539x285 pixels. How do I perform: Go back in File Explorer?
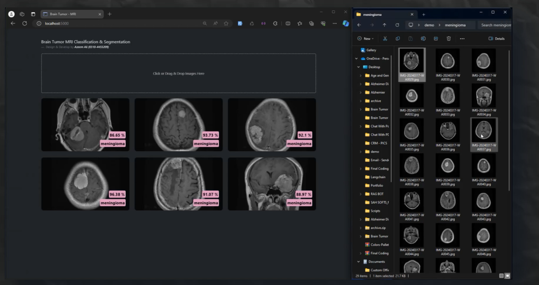pos(359,25)
